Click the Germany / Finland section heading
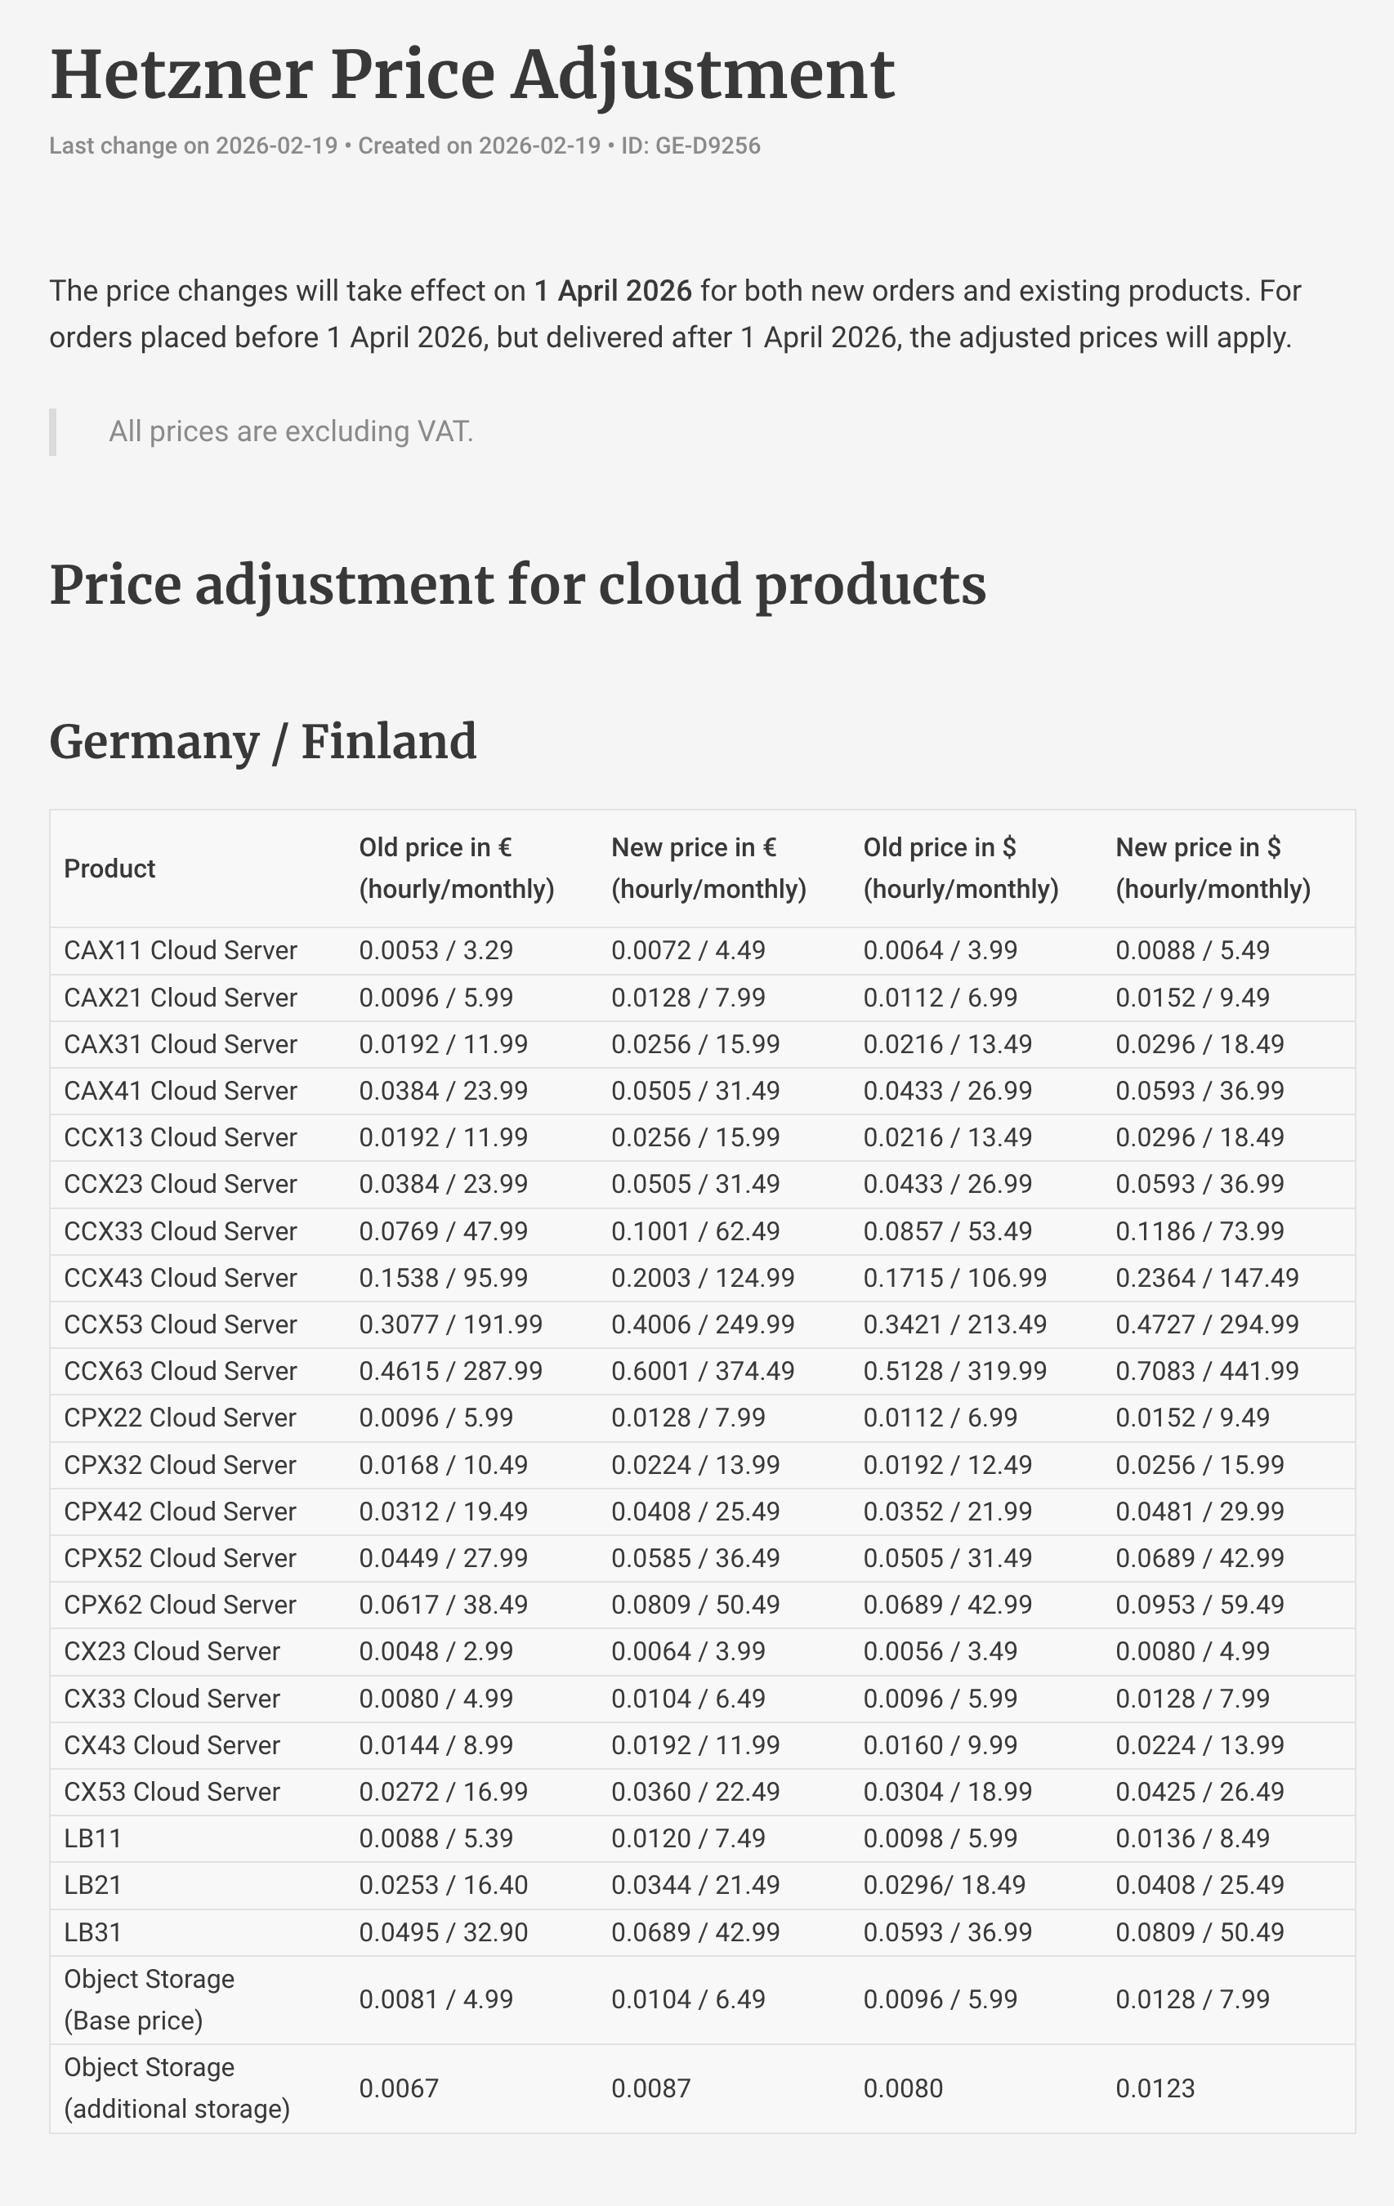The width and height of the screenshot is (1394, 2206). click(263, 741)
